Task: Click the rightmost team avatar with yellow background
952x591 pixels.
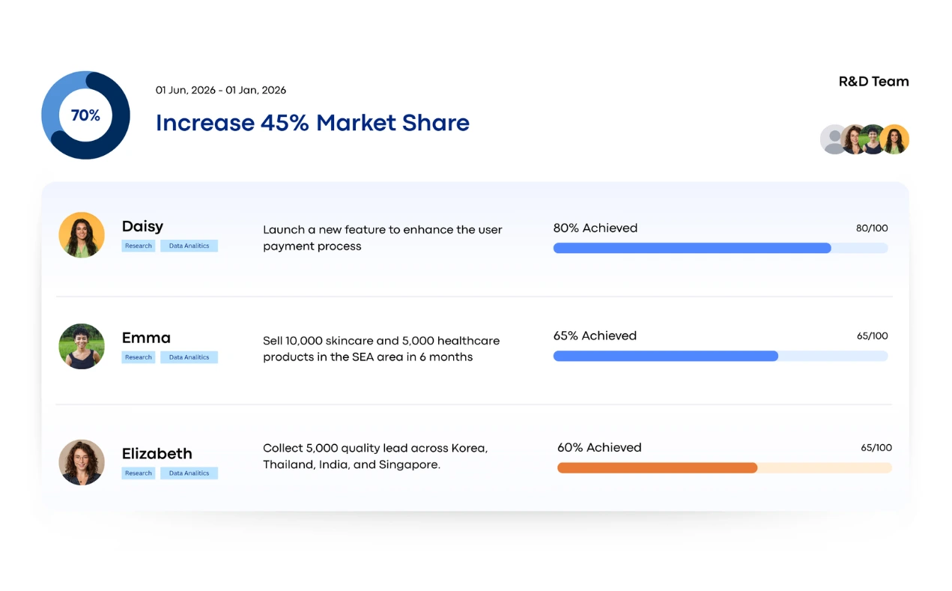Action: click(895, 139)
